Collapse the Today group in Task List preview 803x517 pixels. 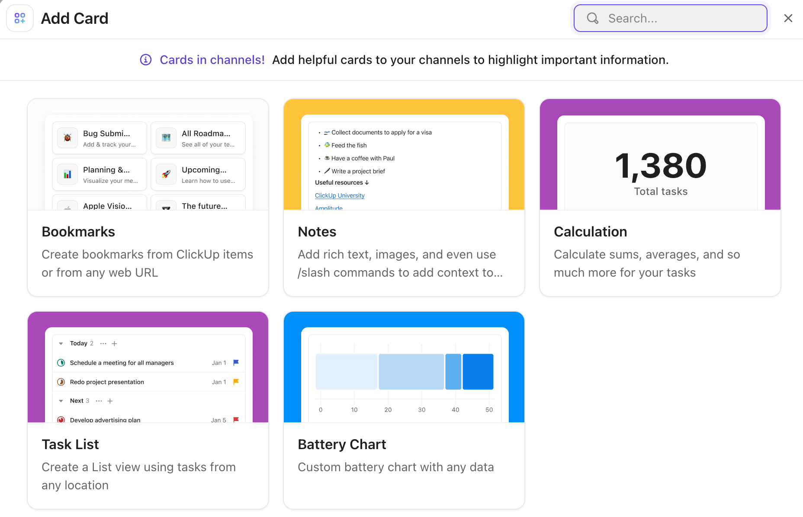(61, 343)
